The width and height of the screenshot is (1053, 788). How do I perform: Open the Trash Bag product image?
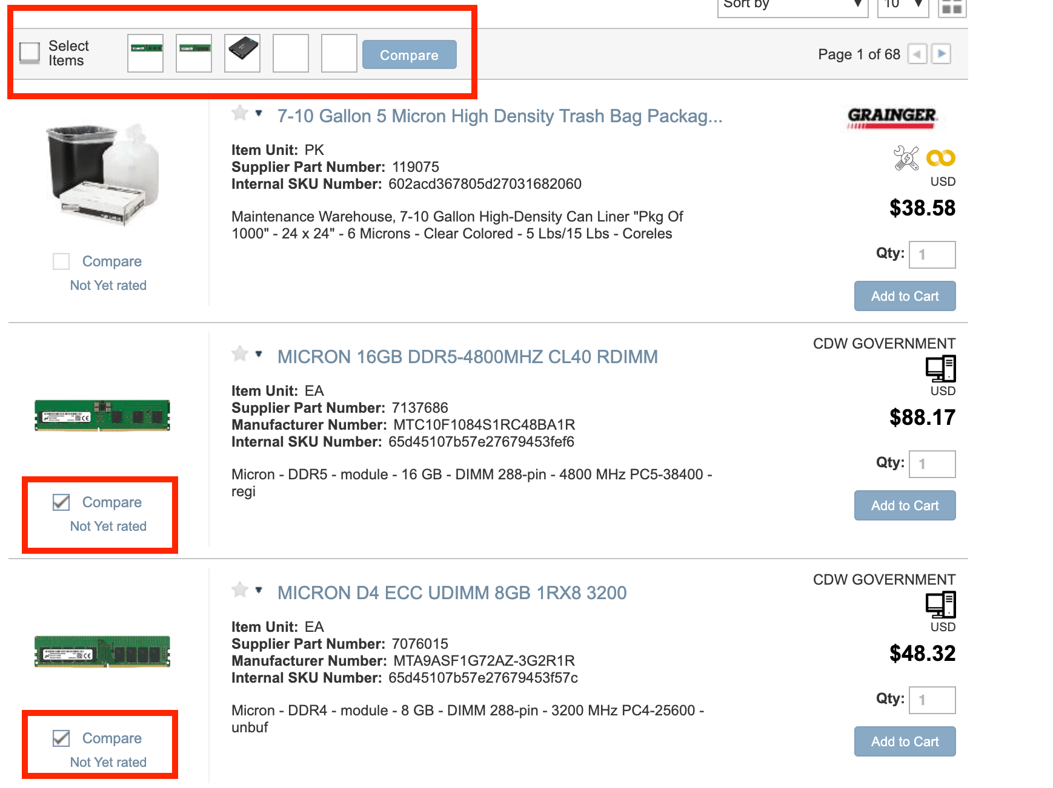tap(103, 176)
